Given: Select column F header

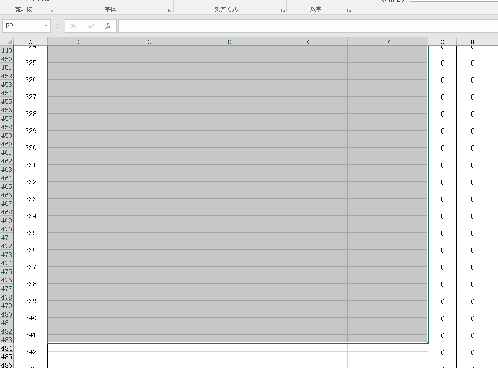Looking at the screenshot, I should click(388, 42).
